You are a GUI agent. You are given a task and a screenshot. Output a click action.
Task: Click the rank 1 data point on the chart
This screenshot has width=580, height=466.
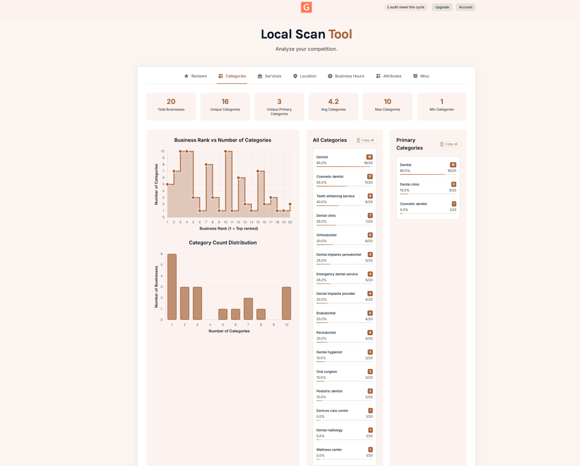click(167, 184)
